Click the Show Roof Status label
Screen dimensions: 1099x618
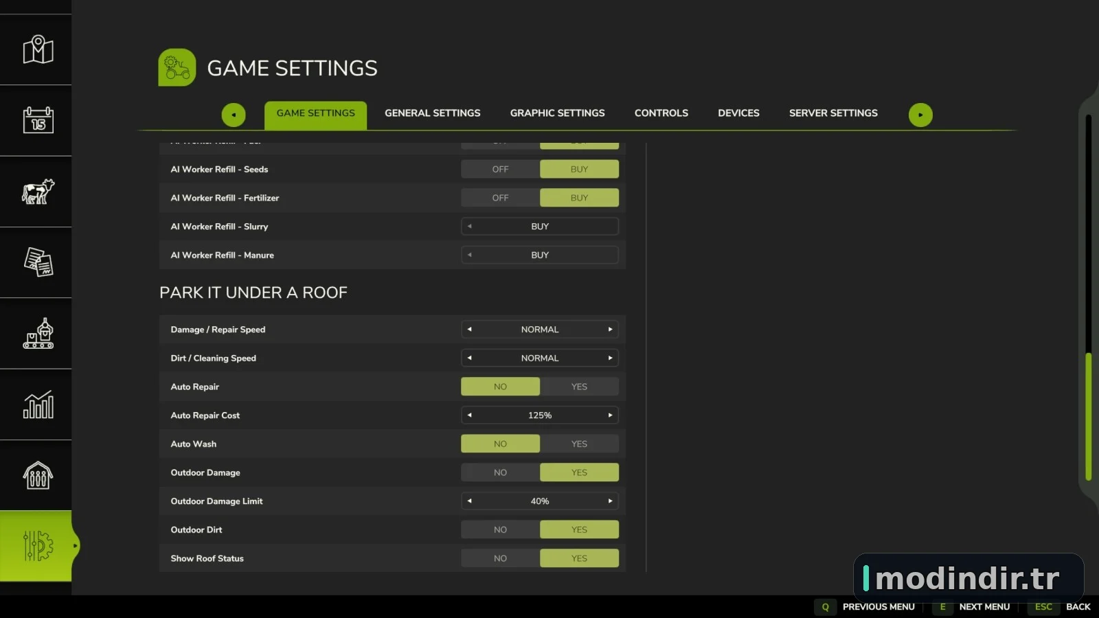(x=207, y=558)
